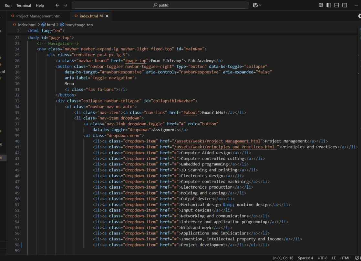Click 'Embedded programming' in the code

[x=204, y=164]
